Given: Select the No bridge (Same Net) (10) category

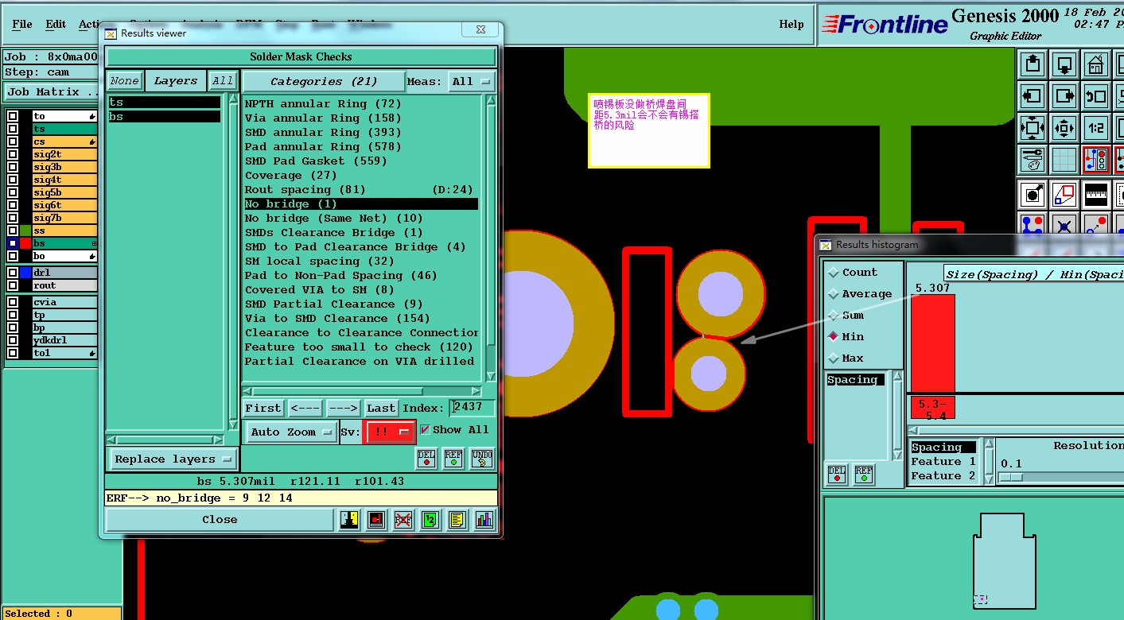Looking at the screenshot, I should pos(334,219).
